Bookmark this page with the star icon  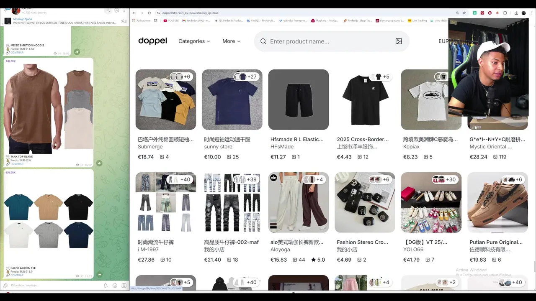coord(465,13)
